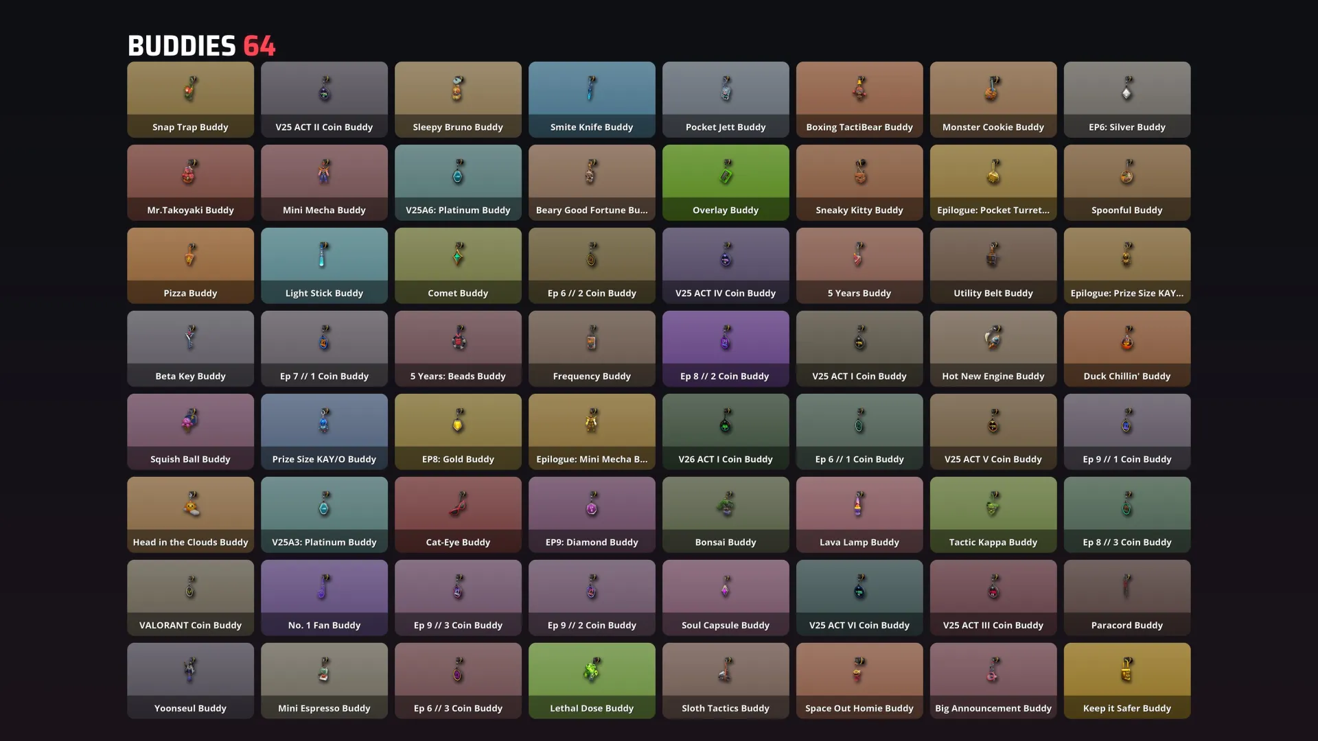Click the "Ep 6 // 1 Coin Buddy" label
Screen dimensions: 1318x741
point(859,459)
